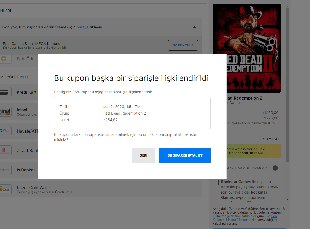Click the order summary scrollbar thumb

(x=287, y=85)
